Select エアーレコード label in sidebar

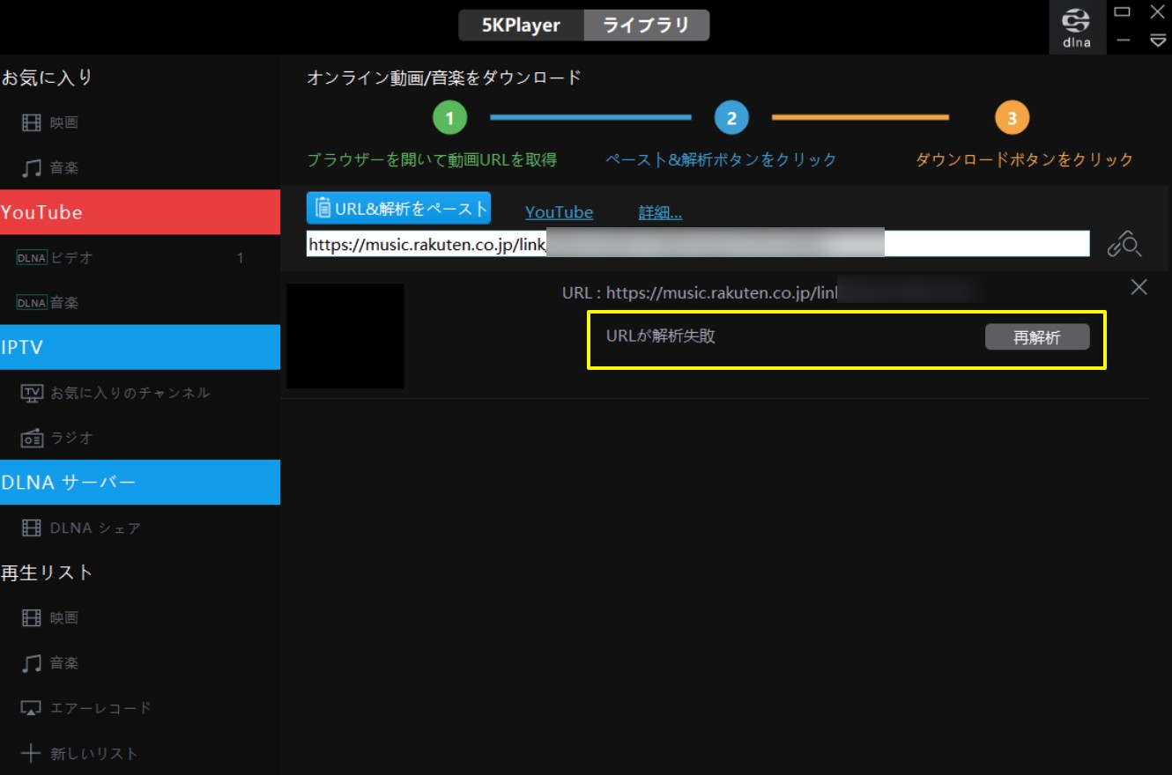tap(101, 708)
